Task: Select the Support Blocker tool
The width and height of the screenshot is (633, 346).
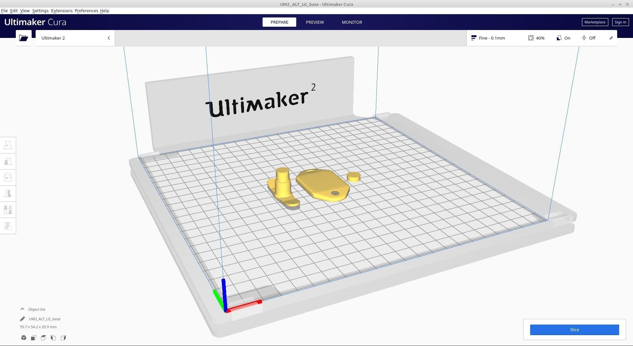Action: tap(8, 226)
